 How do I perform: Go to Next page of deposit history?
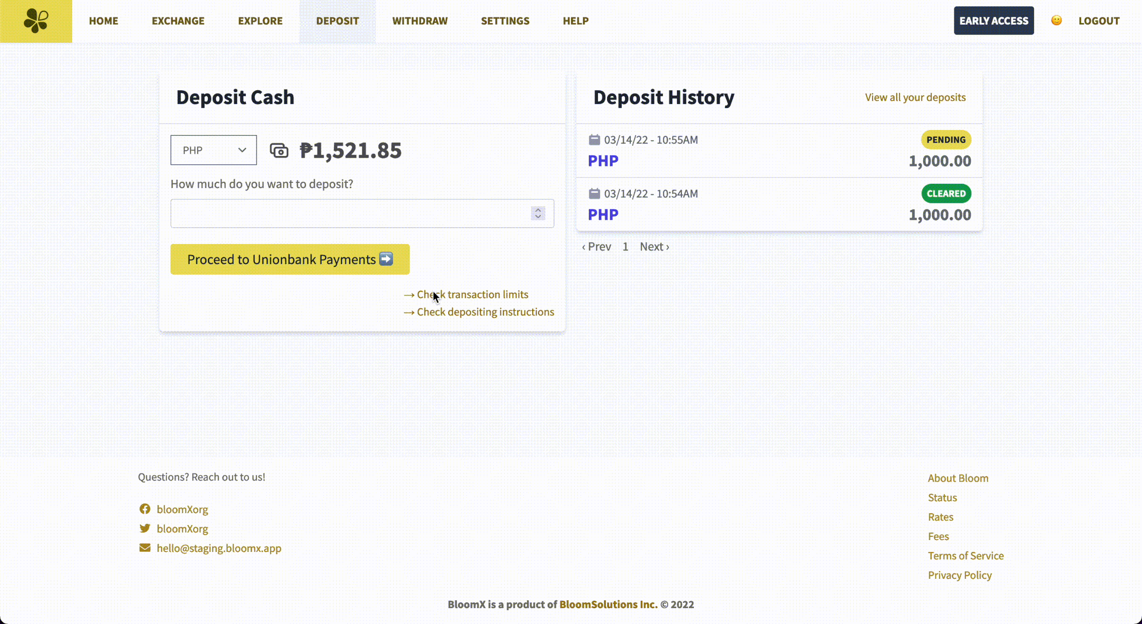pyautogui.click(x=654, y=246)
